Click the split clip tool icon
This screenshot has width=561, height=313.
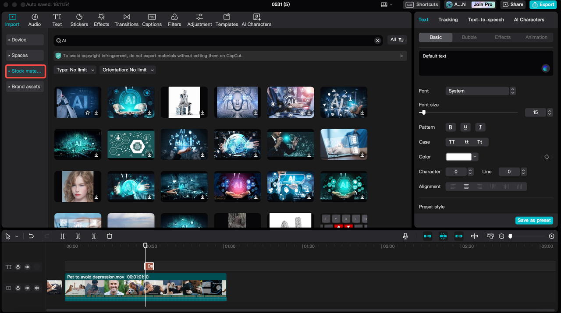[63, 236]
